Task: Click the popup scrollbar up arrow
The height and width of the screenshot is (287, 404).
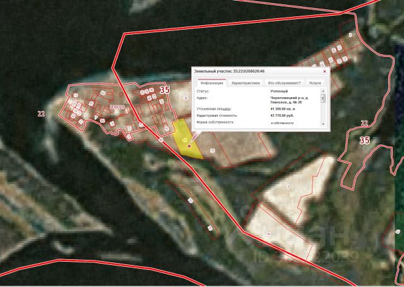Action: point(323,91)
